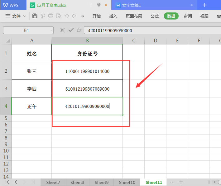Switch to Sheet7 tab
The image size is (221, 186).
53,182
